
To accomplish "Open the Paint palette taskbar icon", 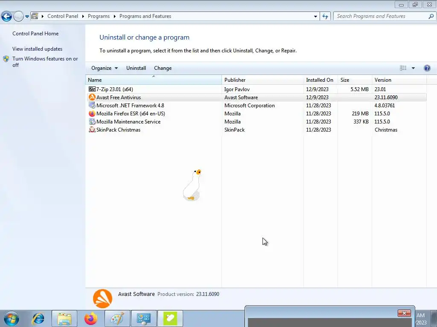I will 117,318.
